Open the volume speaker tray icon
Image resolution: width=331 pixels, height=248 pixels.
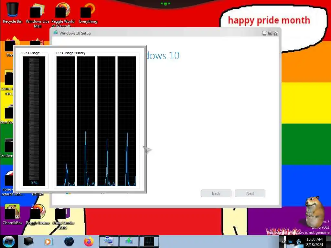pos(299,242)
